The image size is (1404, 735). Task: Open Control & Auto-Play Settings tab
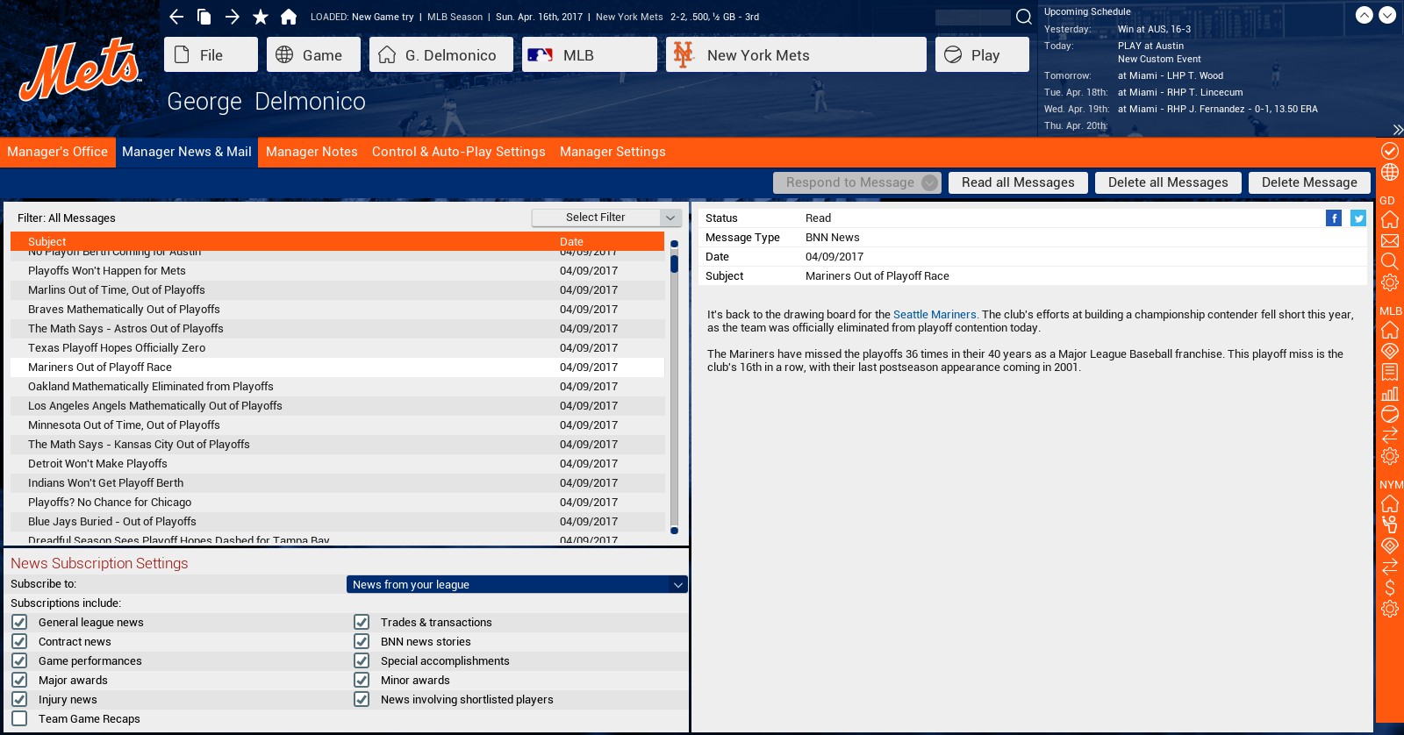[459, 152]
